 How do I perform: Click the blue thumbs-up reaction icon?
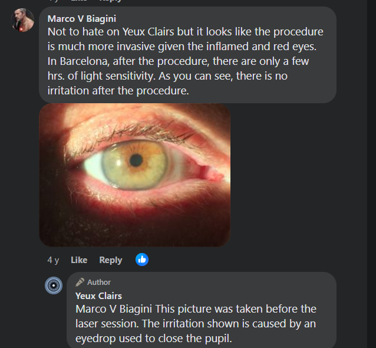pos(142,260)
